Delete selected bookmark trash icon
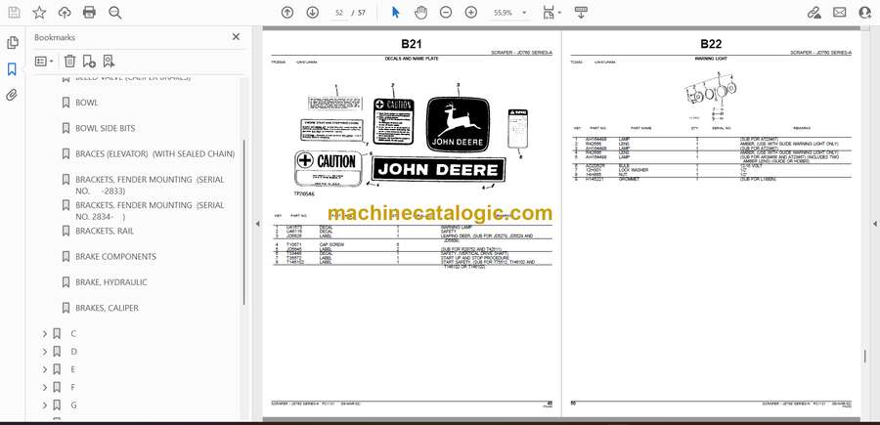880x425 pixels. 69,62
